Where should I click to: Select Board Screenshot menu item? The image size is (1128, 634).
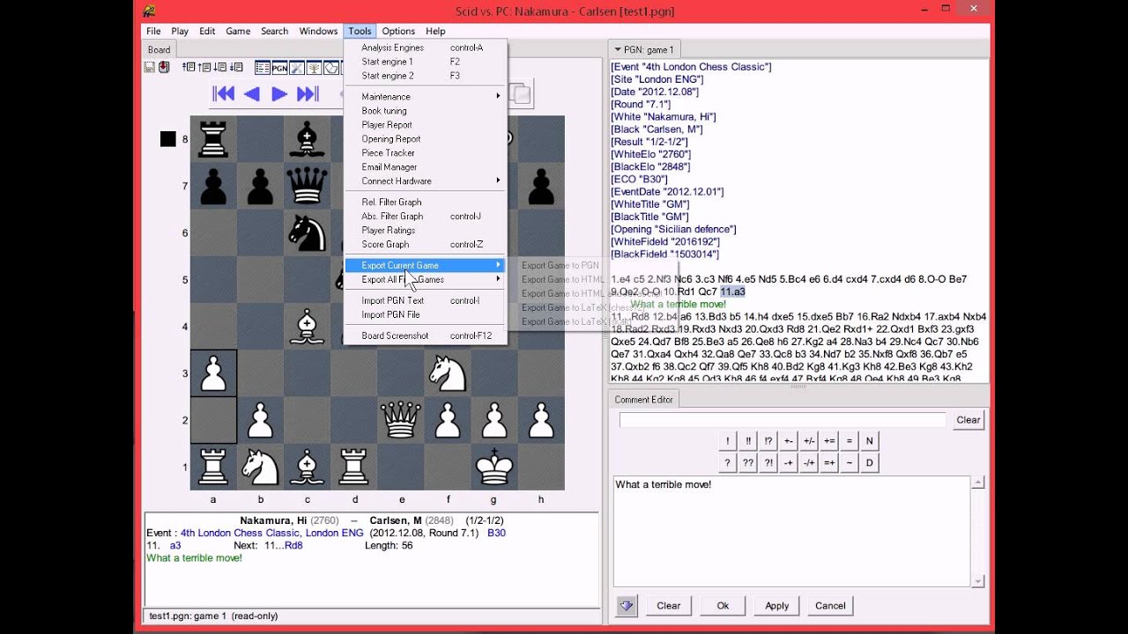tap(425, 335)
